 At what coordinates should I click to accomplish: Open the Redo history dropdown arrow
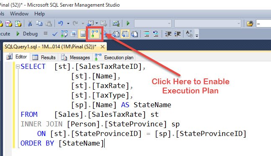click(83, 23)
